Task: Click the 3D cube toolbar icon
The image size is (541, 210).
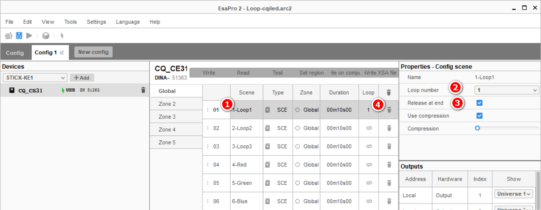Action: (x=46, y=36)
